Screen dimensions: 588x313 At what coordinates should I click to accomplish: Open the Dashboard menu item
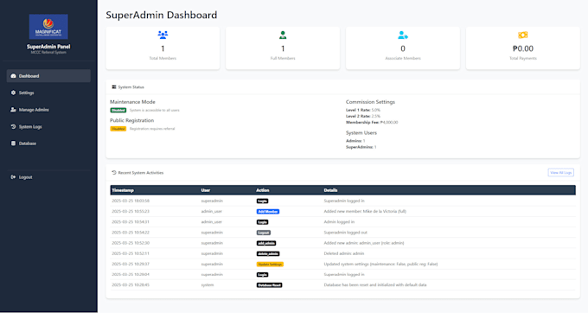48,76
